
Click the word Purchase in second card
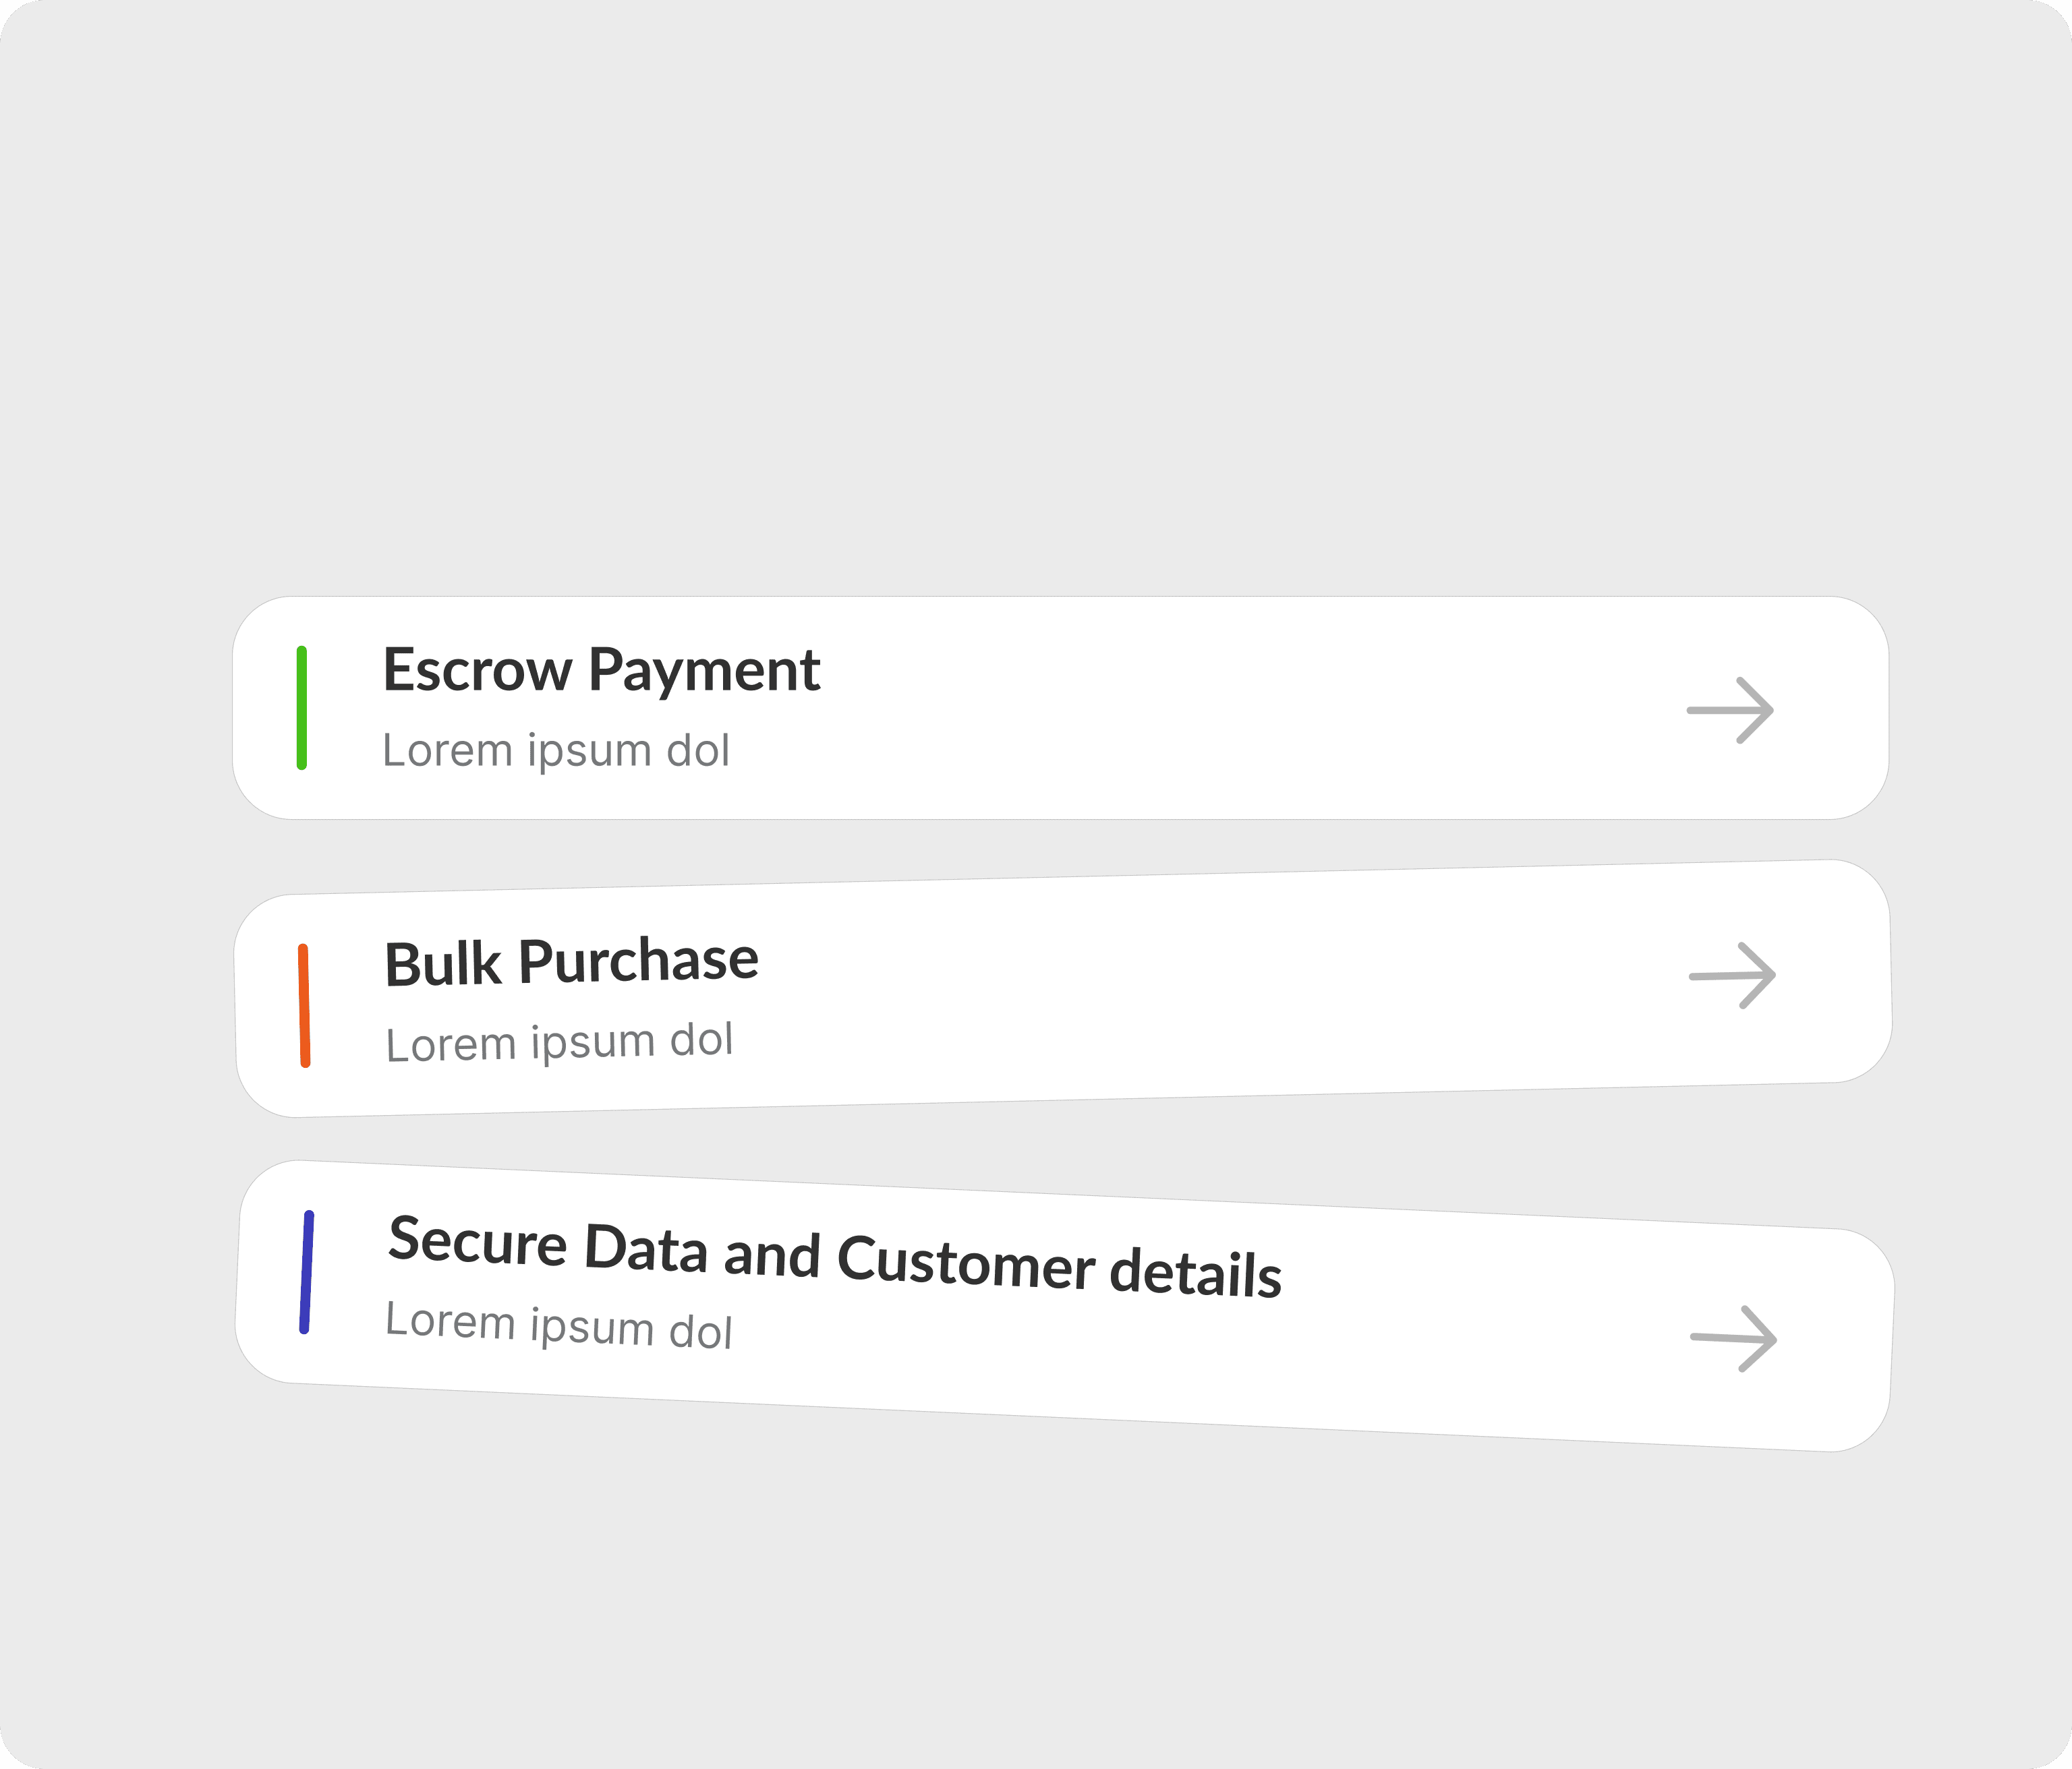(639, 961)
